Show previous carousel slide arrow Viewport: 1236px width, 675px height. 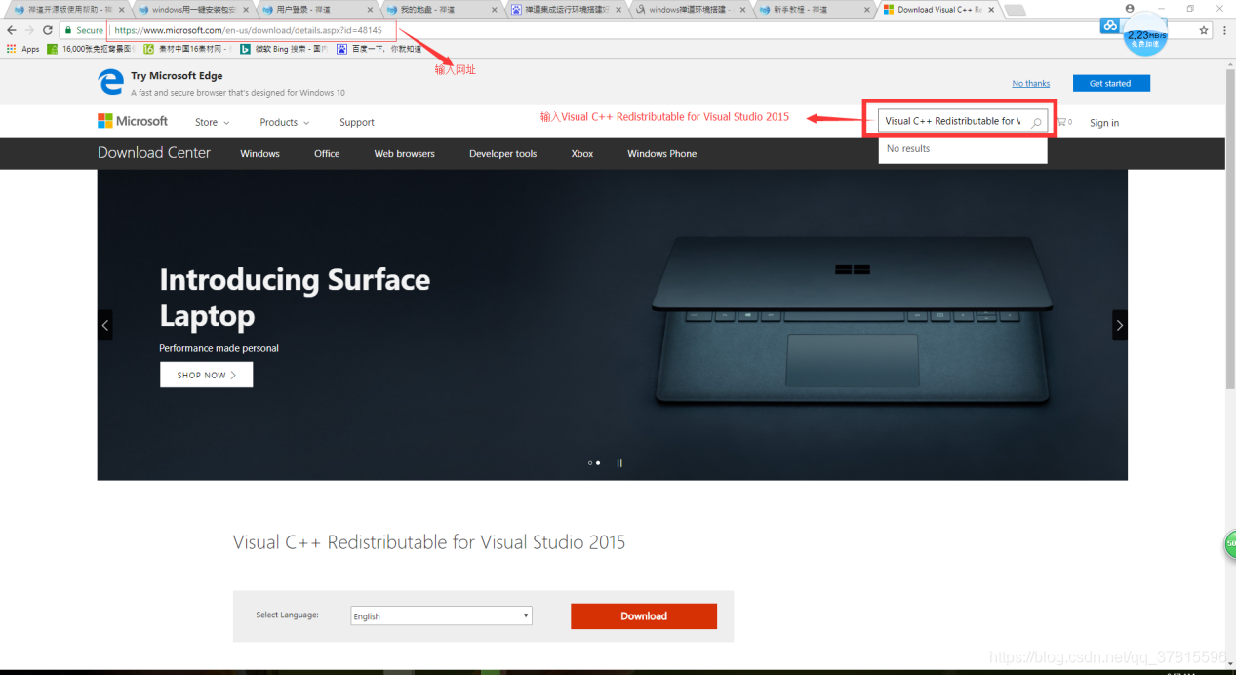tap(104, 325)
